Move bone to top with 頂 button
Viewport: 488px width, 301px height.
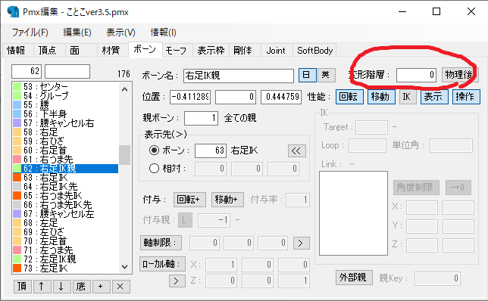click(x=23, y=287)
